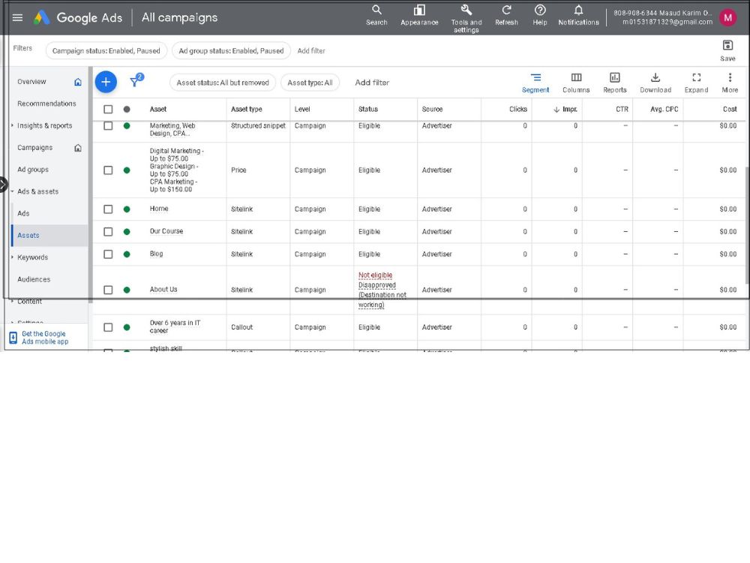750x563 pixels.
Task: Check the Home sitelink checkbox
Action: (x=108, y=209)
